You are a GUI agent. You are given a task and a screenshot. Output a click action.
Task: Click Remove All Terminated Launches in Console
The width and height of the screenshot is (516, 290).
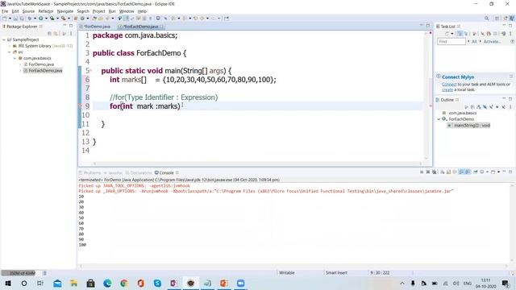435,172
